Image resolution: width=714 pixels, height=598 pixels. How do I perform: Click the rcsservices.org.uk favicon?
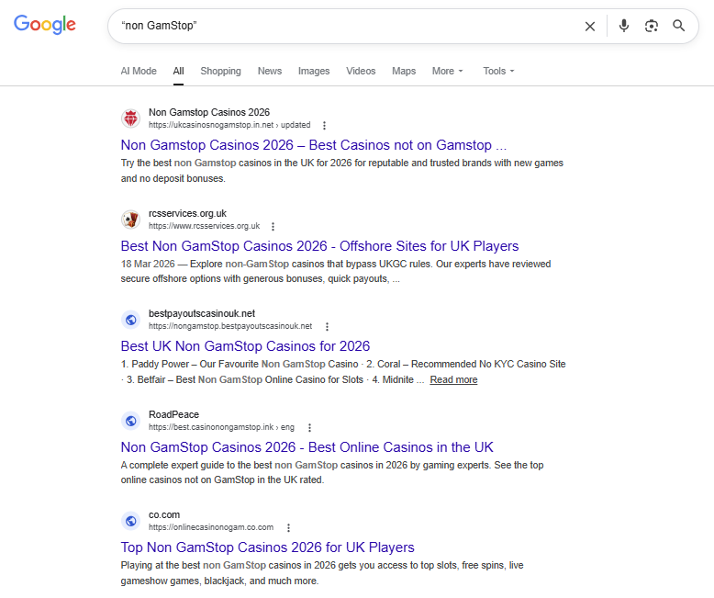pyautogui.click(x=130, y=220)
